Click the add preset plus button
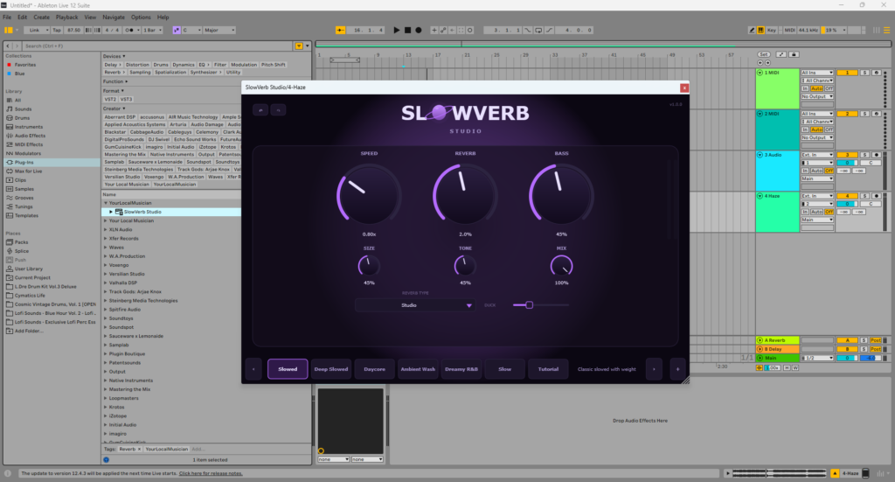Viewport: 895px width, 482px height. click(677, 369)
